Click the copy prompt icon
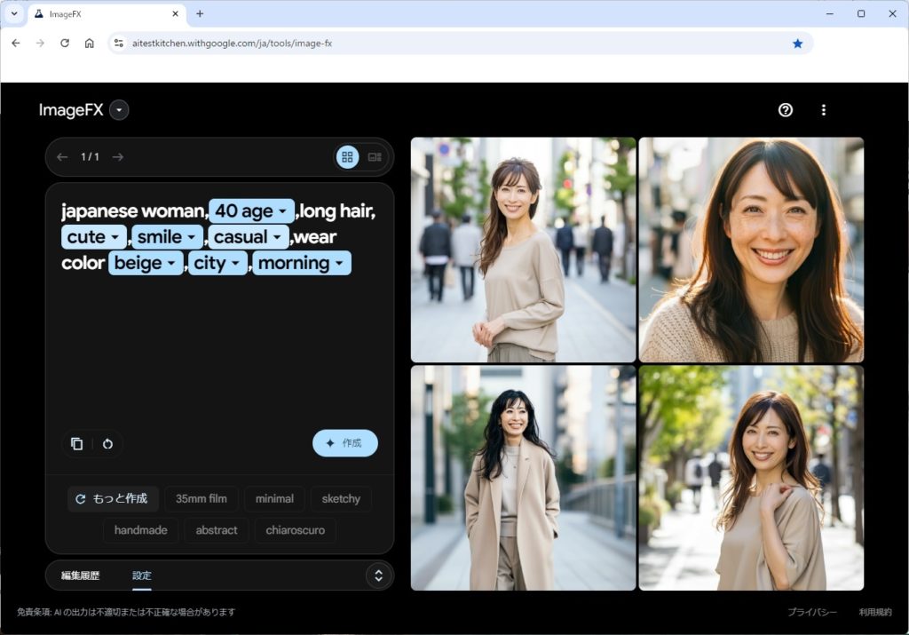The width and height of the screenshot is (909, 635). [77, 444]
